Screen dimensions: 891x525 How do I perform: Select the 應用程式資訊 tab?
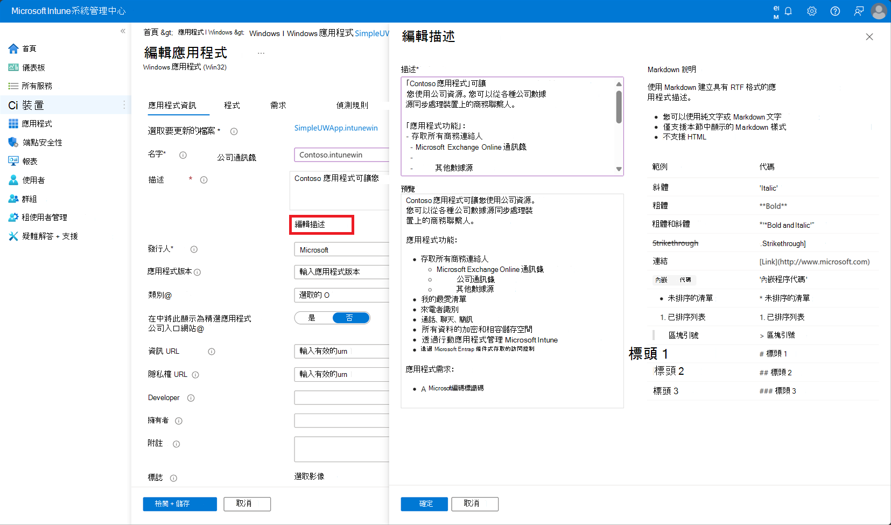172,106
